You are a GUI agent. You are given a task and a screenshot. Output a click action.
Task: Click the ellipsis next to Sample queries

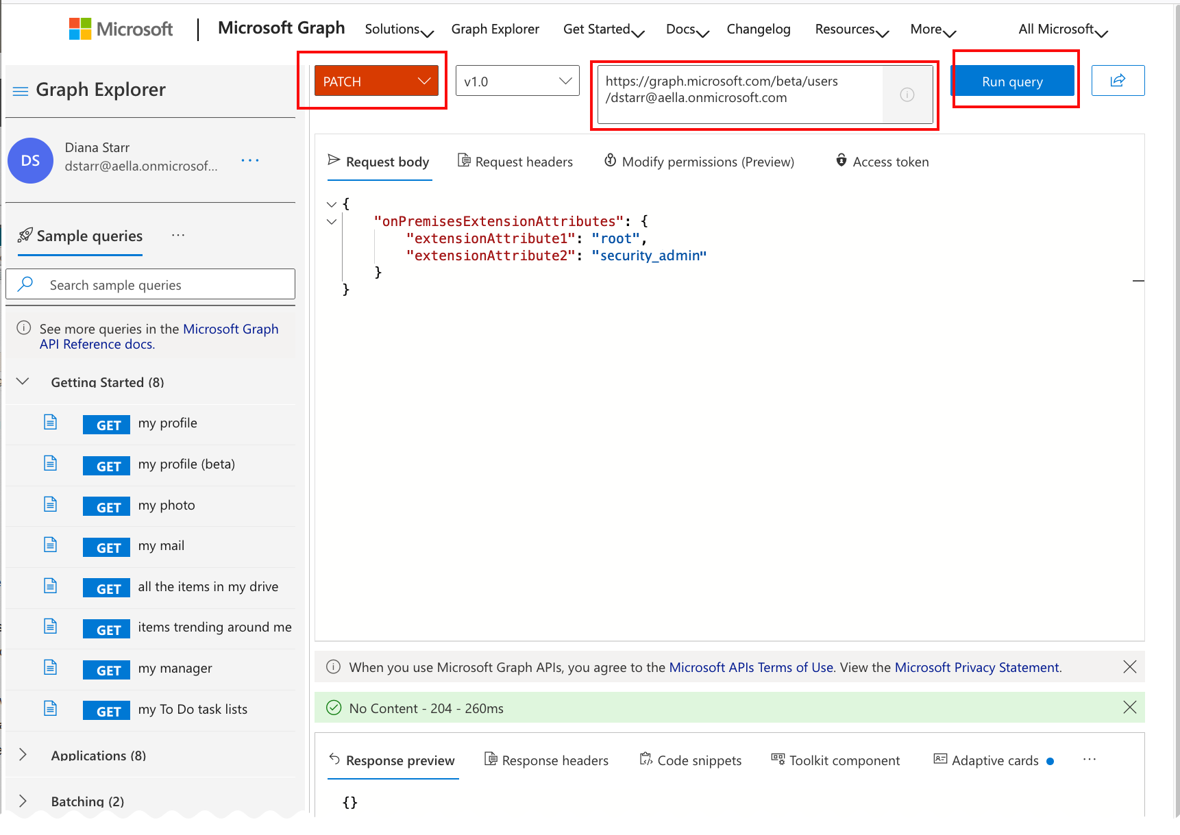[178, 236]
